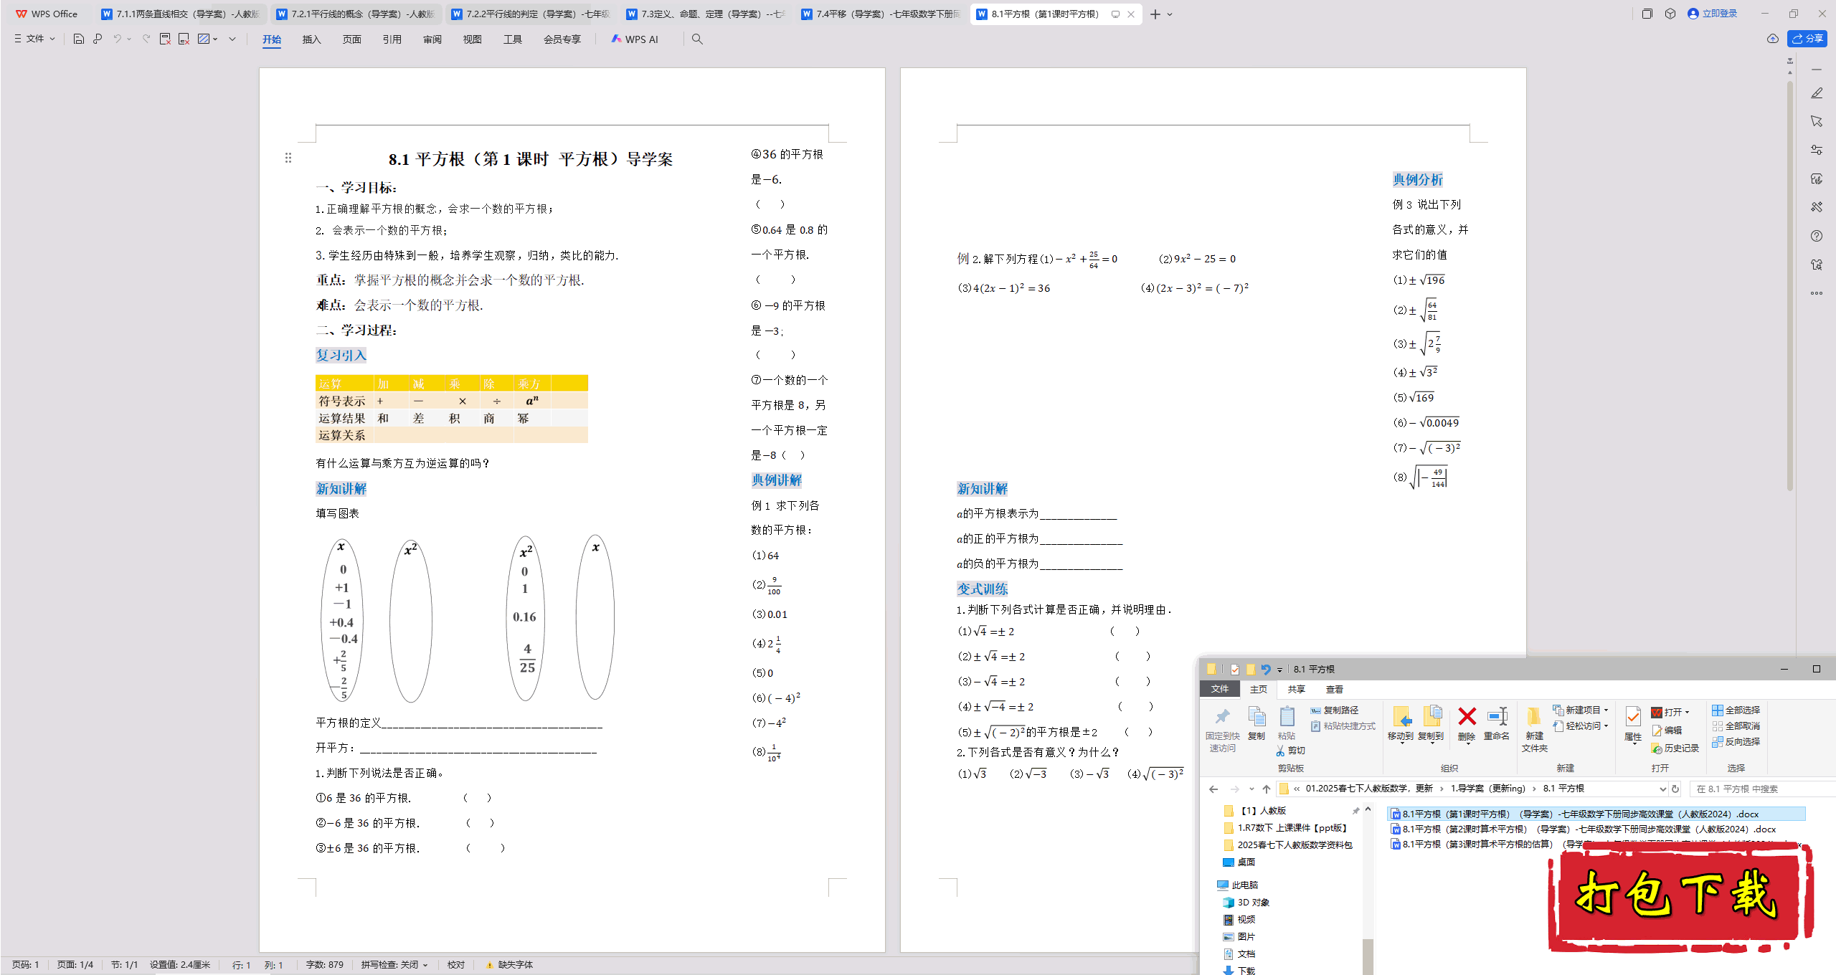Image resolution: width=1836 pixels, height=975 pixels.
Task: Click Deselect All (全部取消) in Explorer
Action: pos(1736,726)
